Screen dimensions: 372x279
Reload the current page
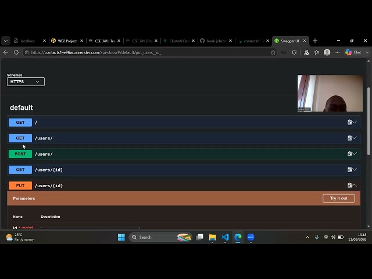pyautogui.click(x=16, y=52)
